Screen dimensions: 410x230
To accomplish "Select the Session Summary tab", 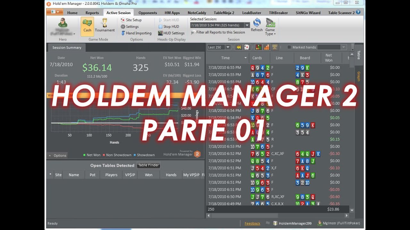I will [x=67, y=48].
